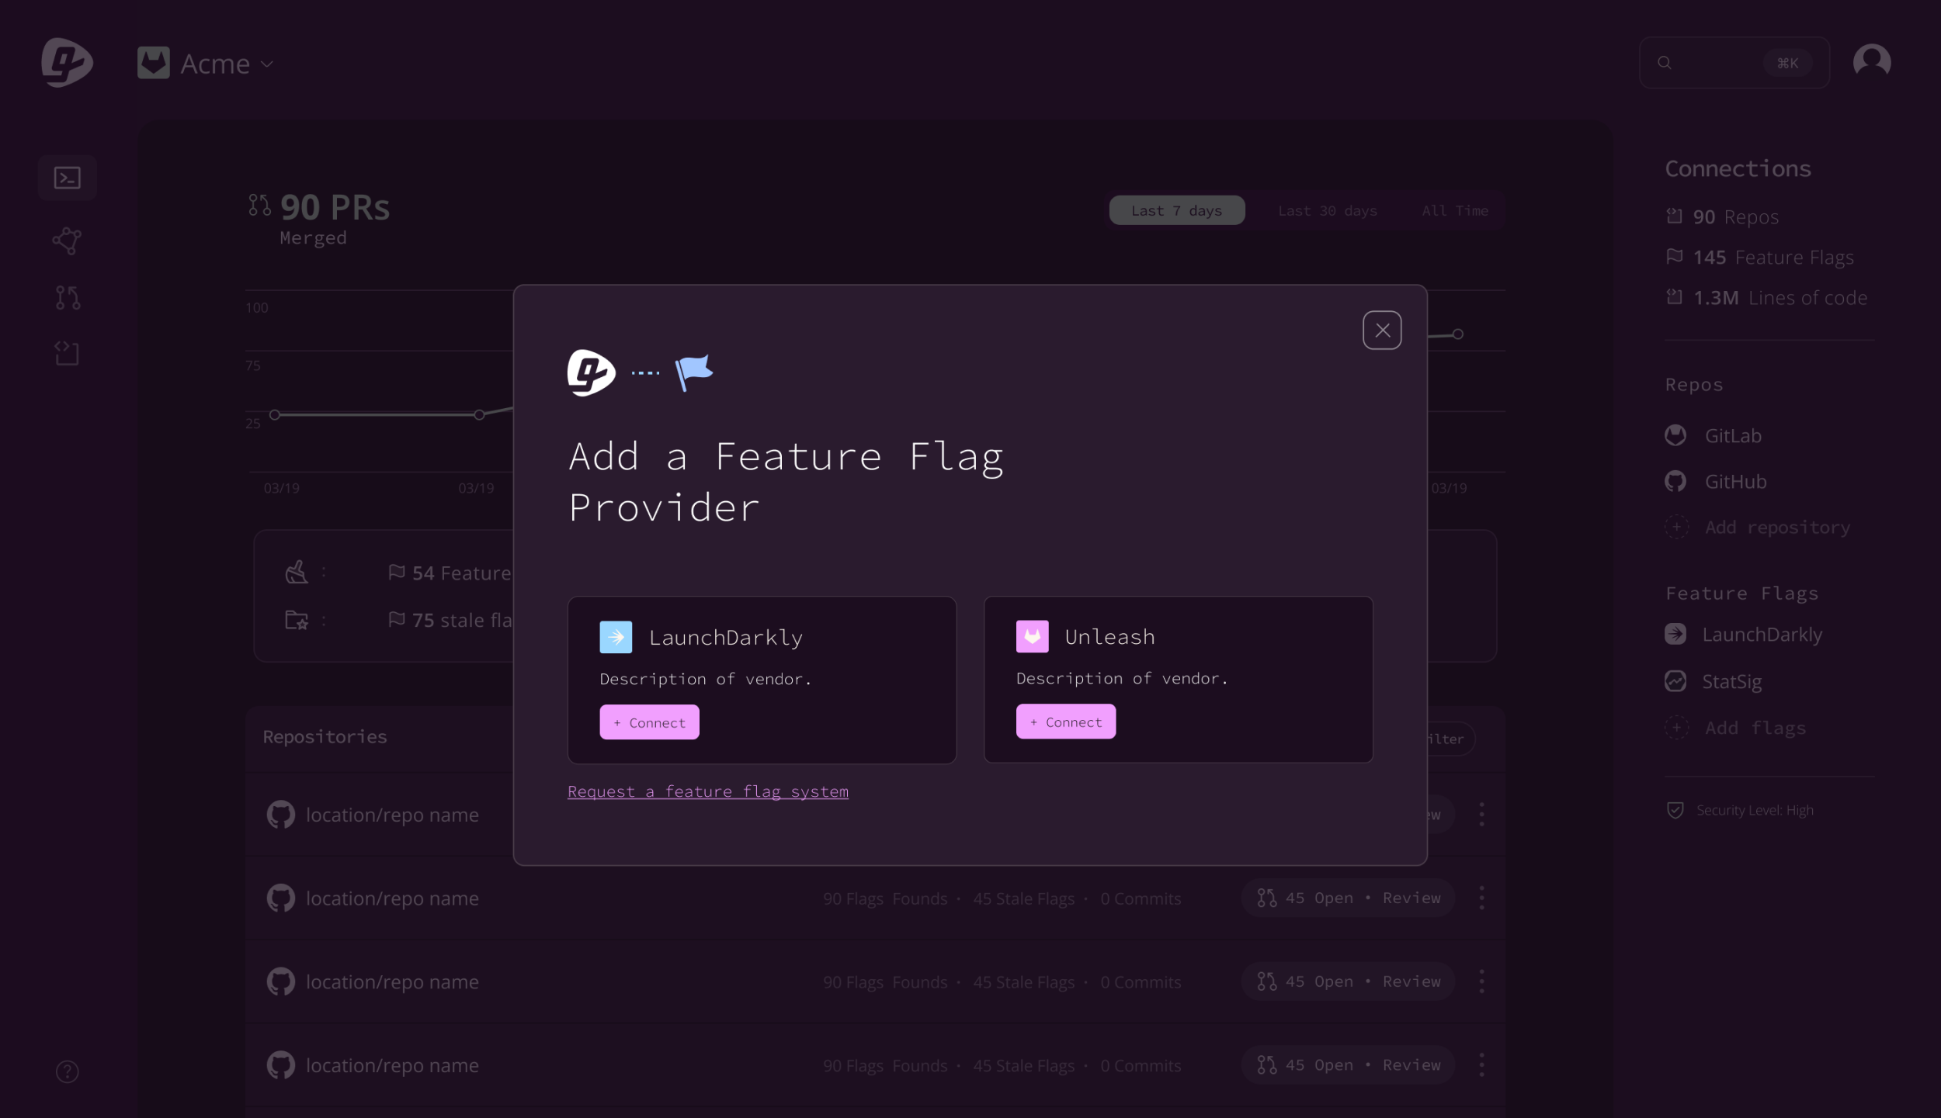Image resolution: width=1941 pixels, height=1118 pixels.
Task: Click the pull request icon beside 90 PRs
Action: click(259, 205)
